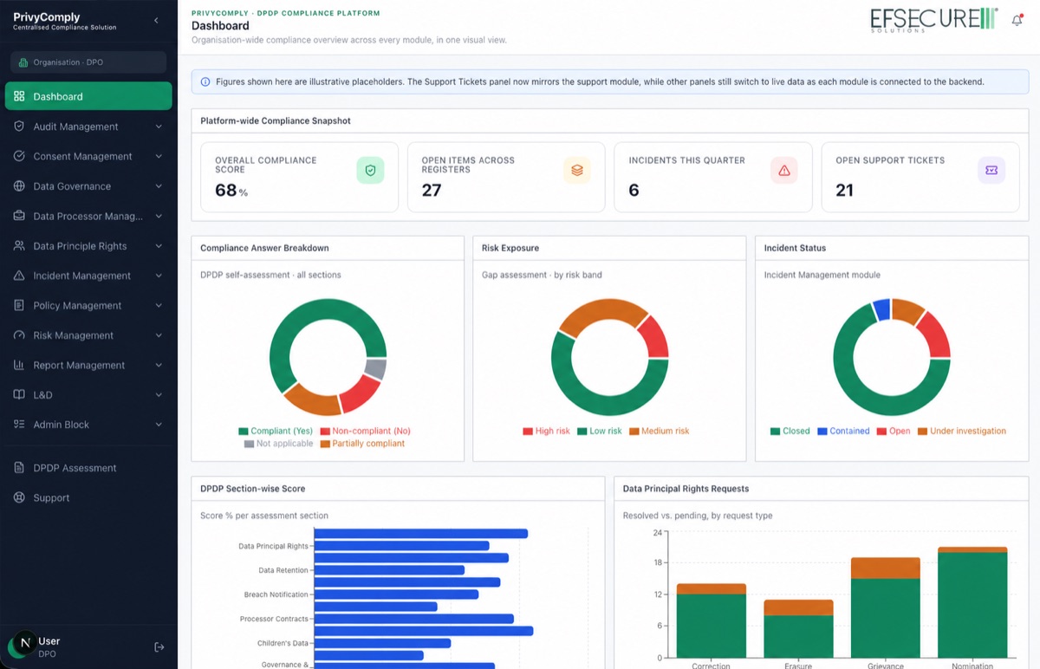Image resolution: width=1040 pixels, height=669 pixels.
Task: Expand the Consent Management chevron
Action: click(159, 156)
